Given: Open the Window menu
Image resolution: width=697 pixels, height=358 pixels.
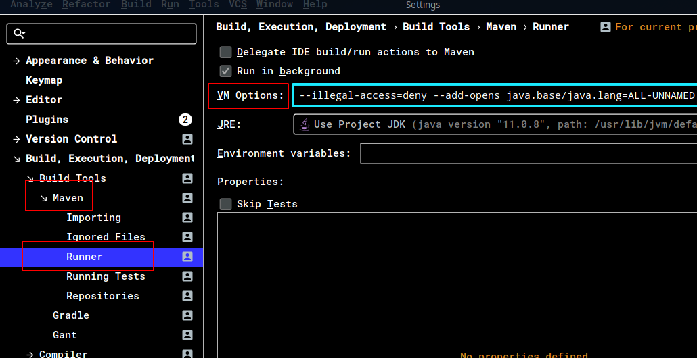Looking at the screenshot, I should tap(274, 5).
